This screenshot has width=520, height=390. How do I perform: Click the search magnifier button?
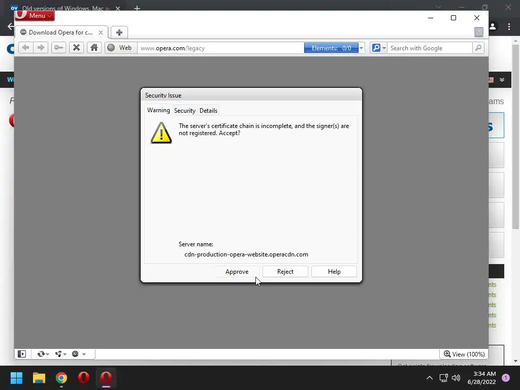[478, 48]
